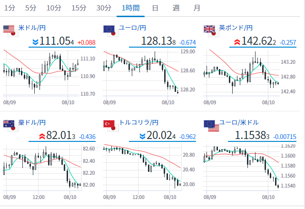Switch to the 5分 timeframe tab
The image size is (305, 209).
pos(31,8)
